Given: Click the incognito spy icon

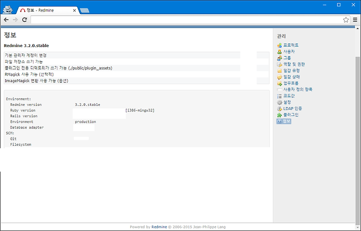Looking at the screenshot, I should [8, 10].
